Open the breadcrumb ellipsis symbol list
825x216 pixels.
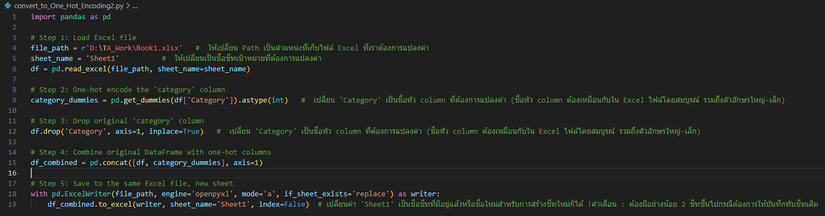pos(135,6)
